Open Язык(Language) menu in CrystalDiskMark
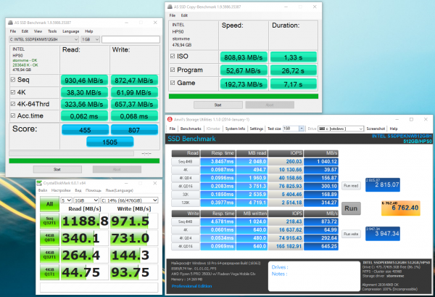 point(120,190)
